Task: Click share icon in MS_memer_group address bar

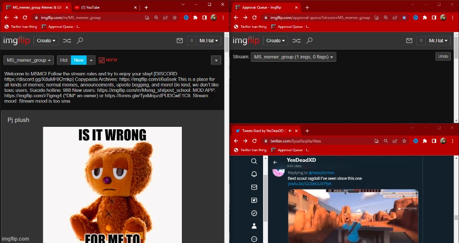Action: click(165, 17)
